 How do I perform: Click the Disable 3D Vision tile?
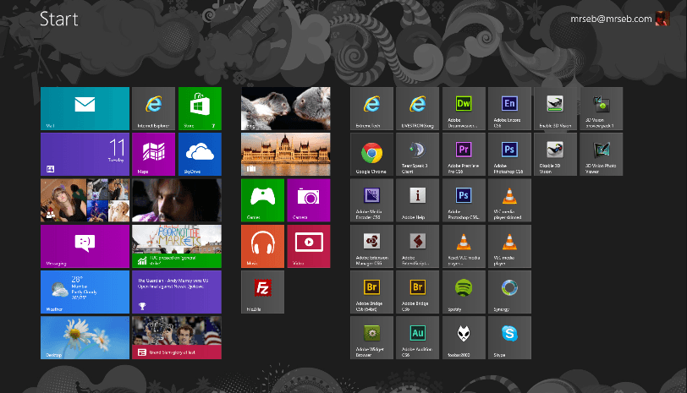555,153
